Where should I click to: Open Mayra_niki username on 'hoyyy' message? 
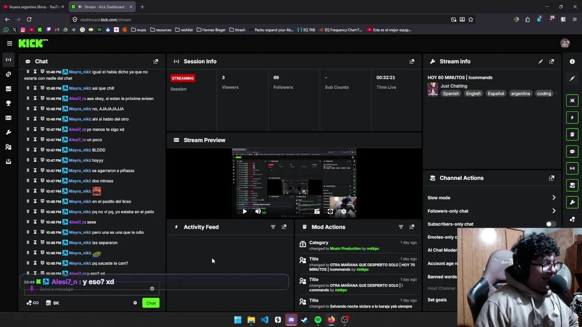click(x=79, y=160)
